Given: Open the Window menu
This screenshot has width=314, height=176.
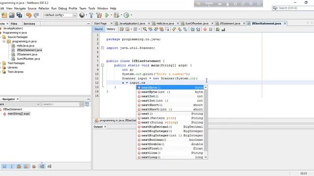Looking at the screenshot, I should [x=103, y=8].
